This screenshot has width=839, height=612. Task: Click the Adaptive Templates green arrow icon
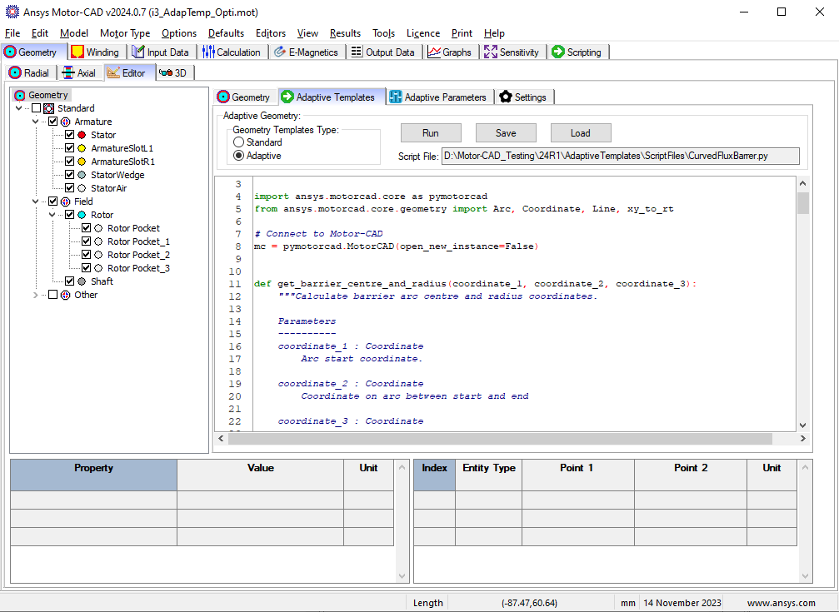pyautogui.click(x=287, y=97)
